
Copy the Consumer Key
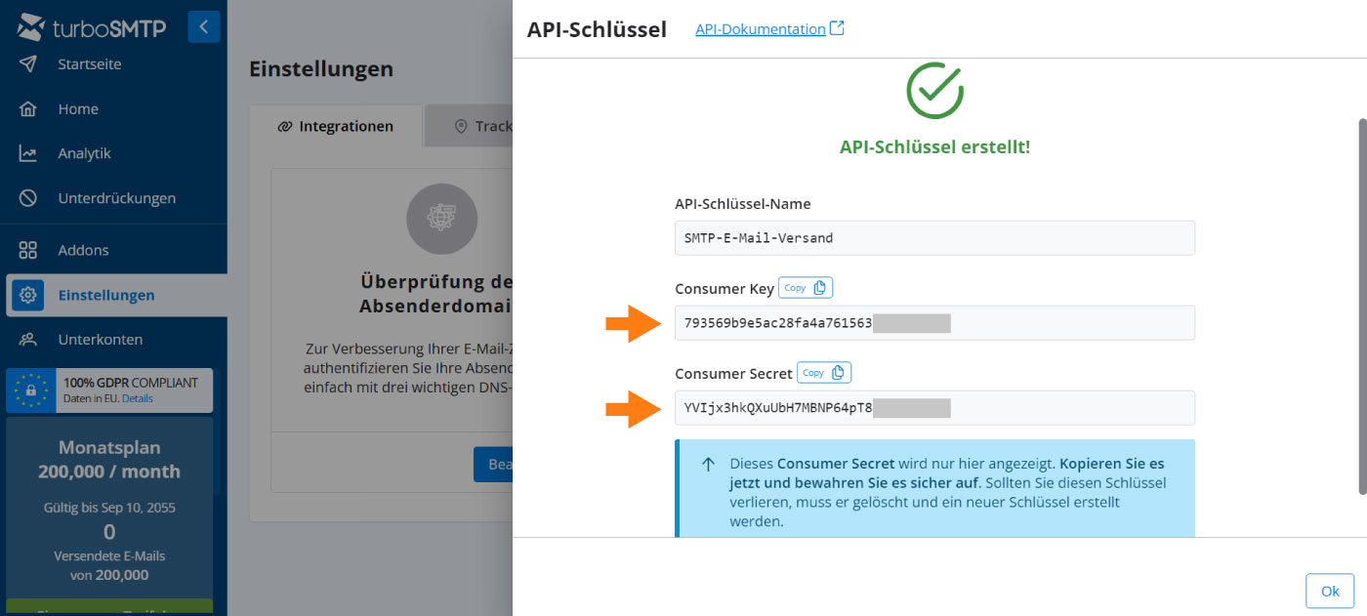tap(806, 288)
